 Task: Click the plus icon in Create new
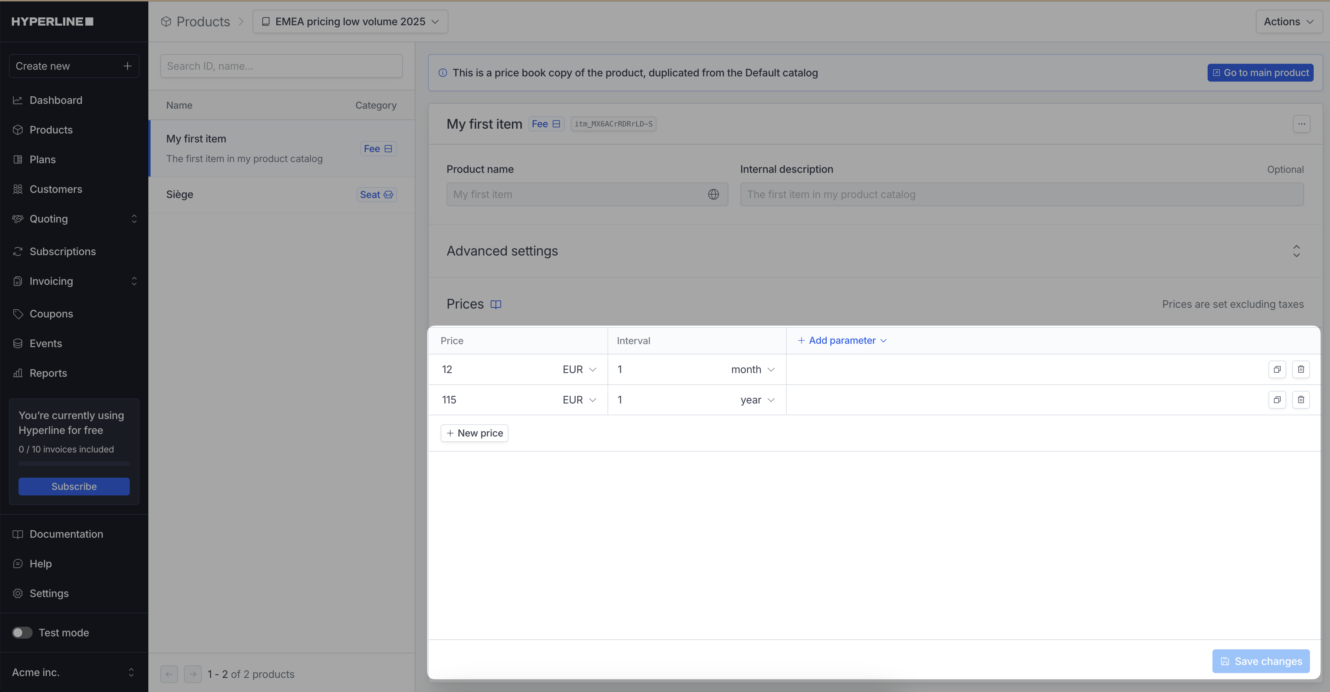pyautogui.click(x=128, y=66)
